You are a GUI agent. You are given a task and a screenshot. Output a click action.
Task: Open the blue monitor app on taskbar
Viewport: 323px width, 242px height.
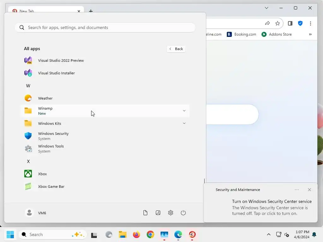pos(164,234)
